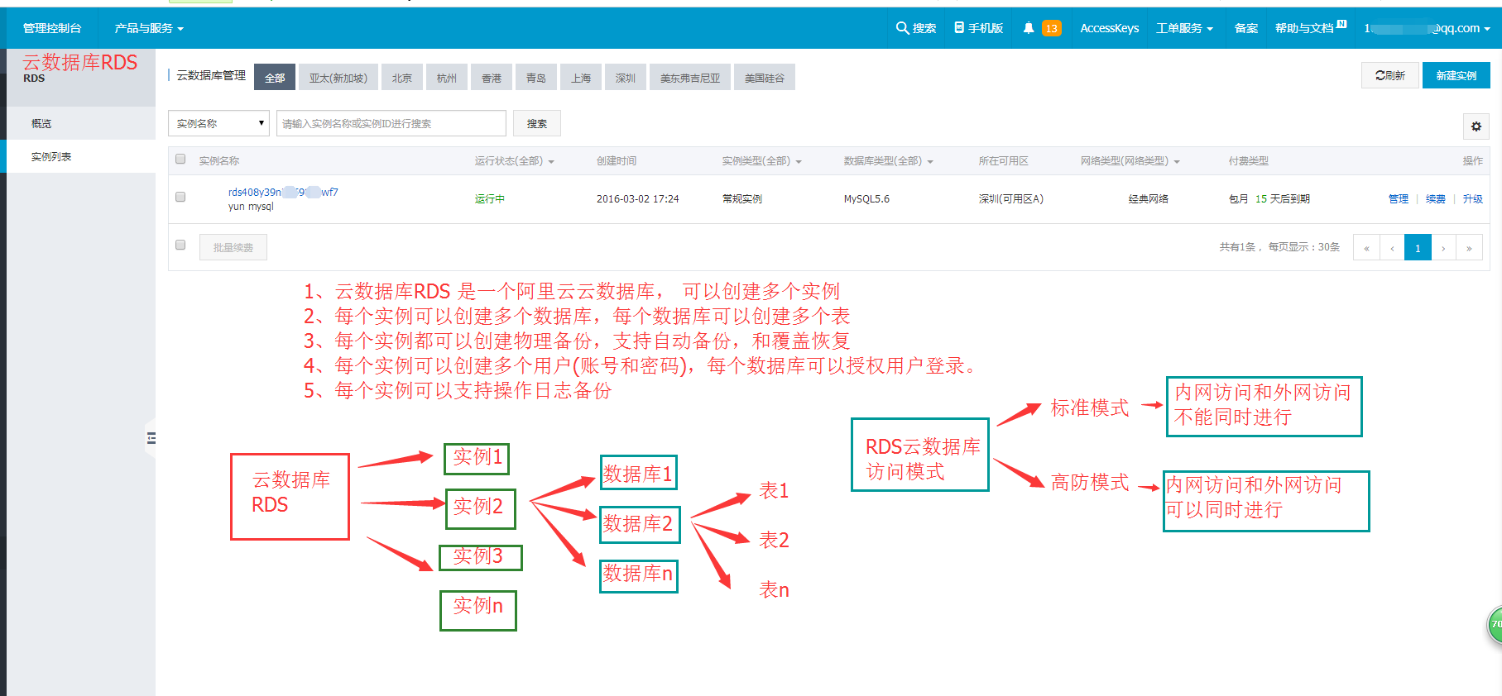This screenshot has width=1502, height=696.
Task: Click 新建实例 to create an instance
Action: pyautogui.click(x=1456, y=75)
